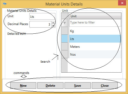This screenshot has height=94, width=128.
Task: Click the Unit text field containing Lts
Action: (42, 16)
